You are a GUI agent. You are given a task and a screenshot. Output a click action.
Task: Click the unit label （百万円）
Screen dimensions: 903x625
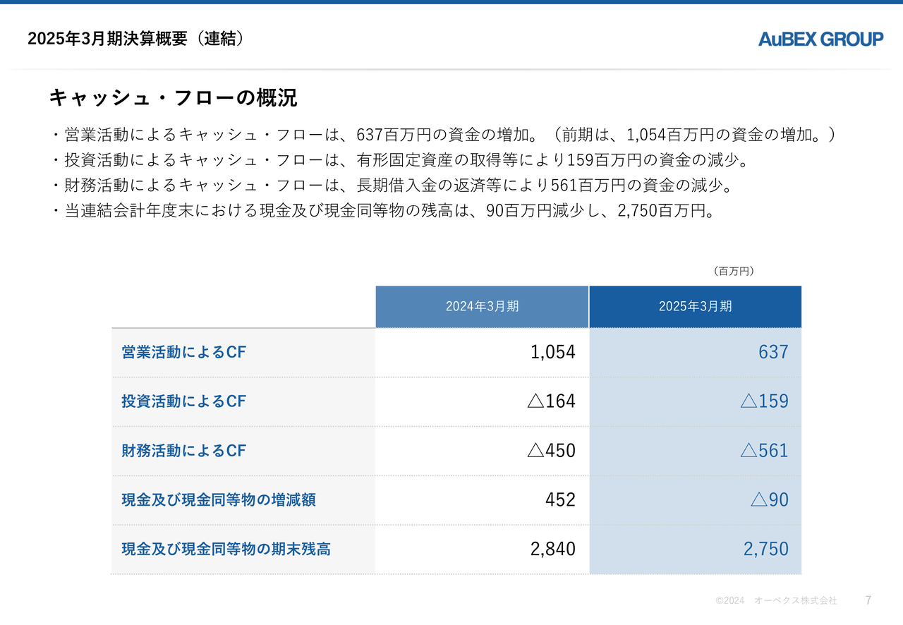(734, 271)
